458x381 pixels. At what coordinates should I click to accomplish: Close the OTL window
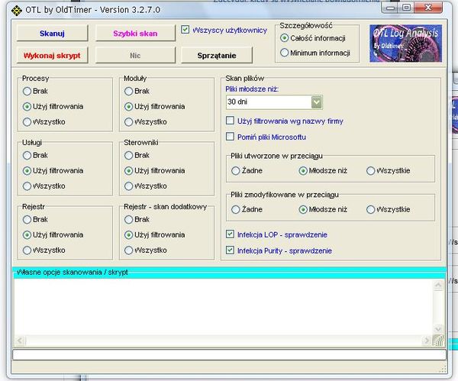(428, 8)
